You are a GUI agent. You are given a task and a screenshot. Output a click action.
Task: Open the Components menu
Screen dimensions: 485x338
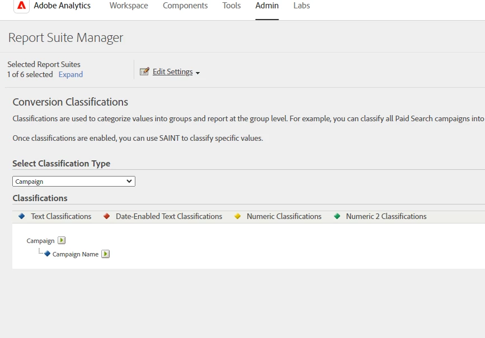[x=185, y=6]
